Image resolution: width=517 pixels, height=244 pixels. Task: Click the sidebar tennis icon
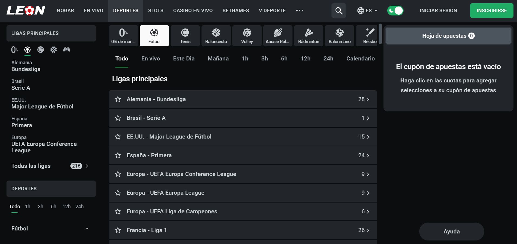[x=41, y=50]
